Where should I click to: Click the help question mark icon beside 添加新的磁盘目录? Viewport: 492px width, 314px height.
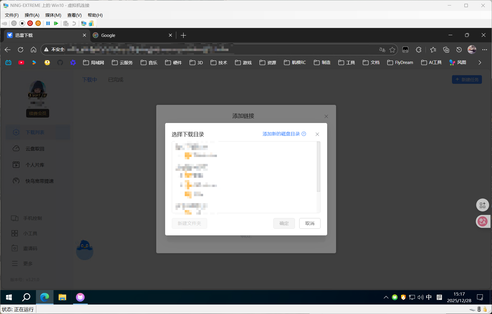pos(304,134)
